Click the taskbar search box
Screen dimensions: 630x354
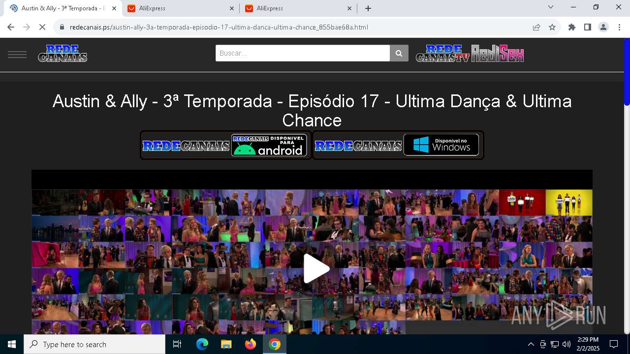[x=94, y=344]
